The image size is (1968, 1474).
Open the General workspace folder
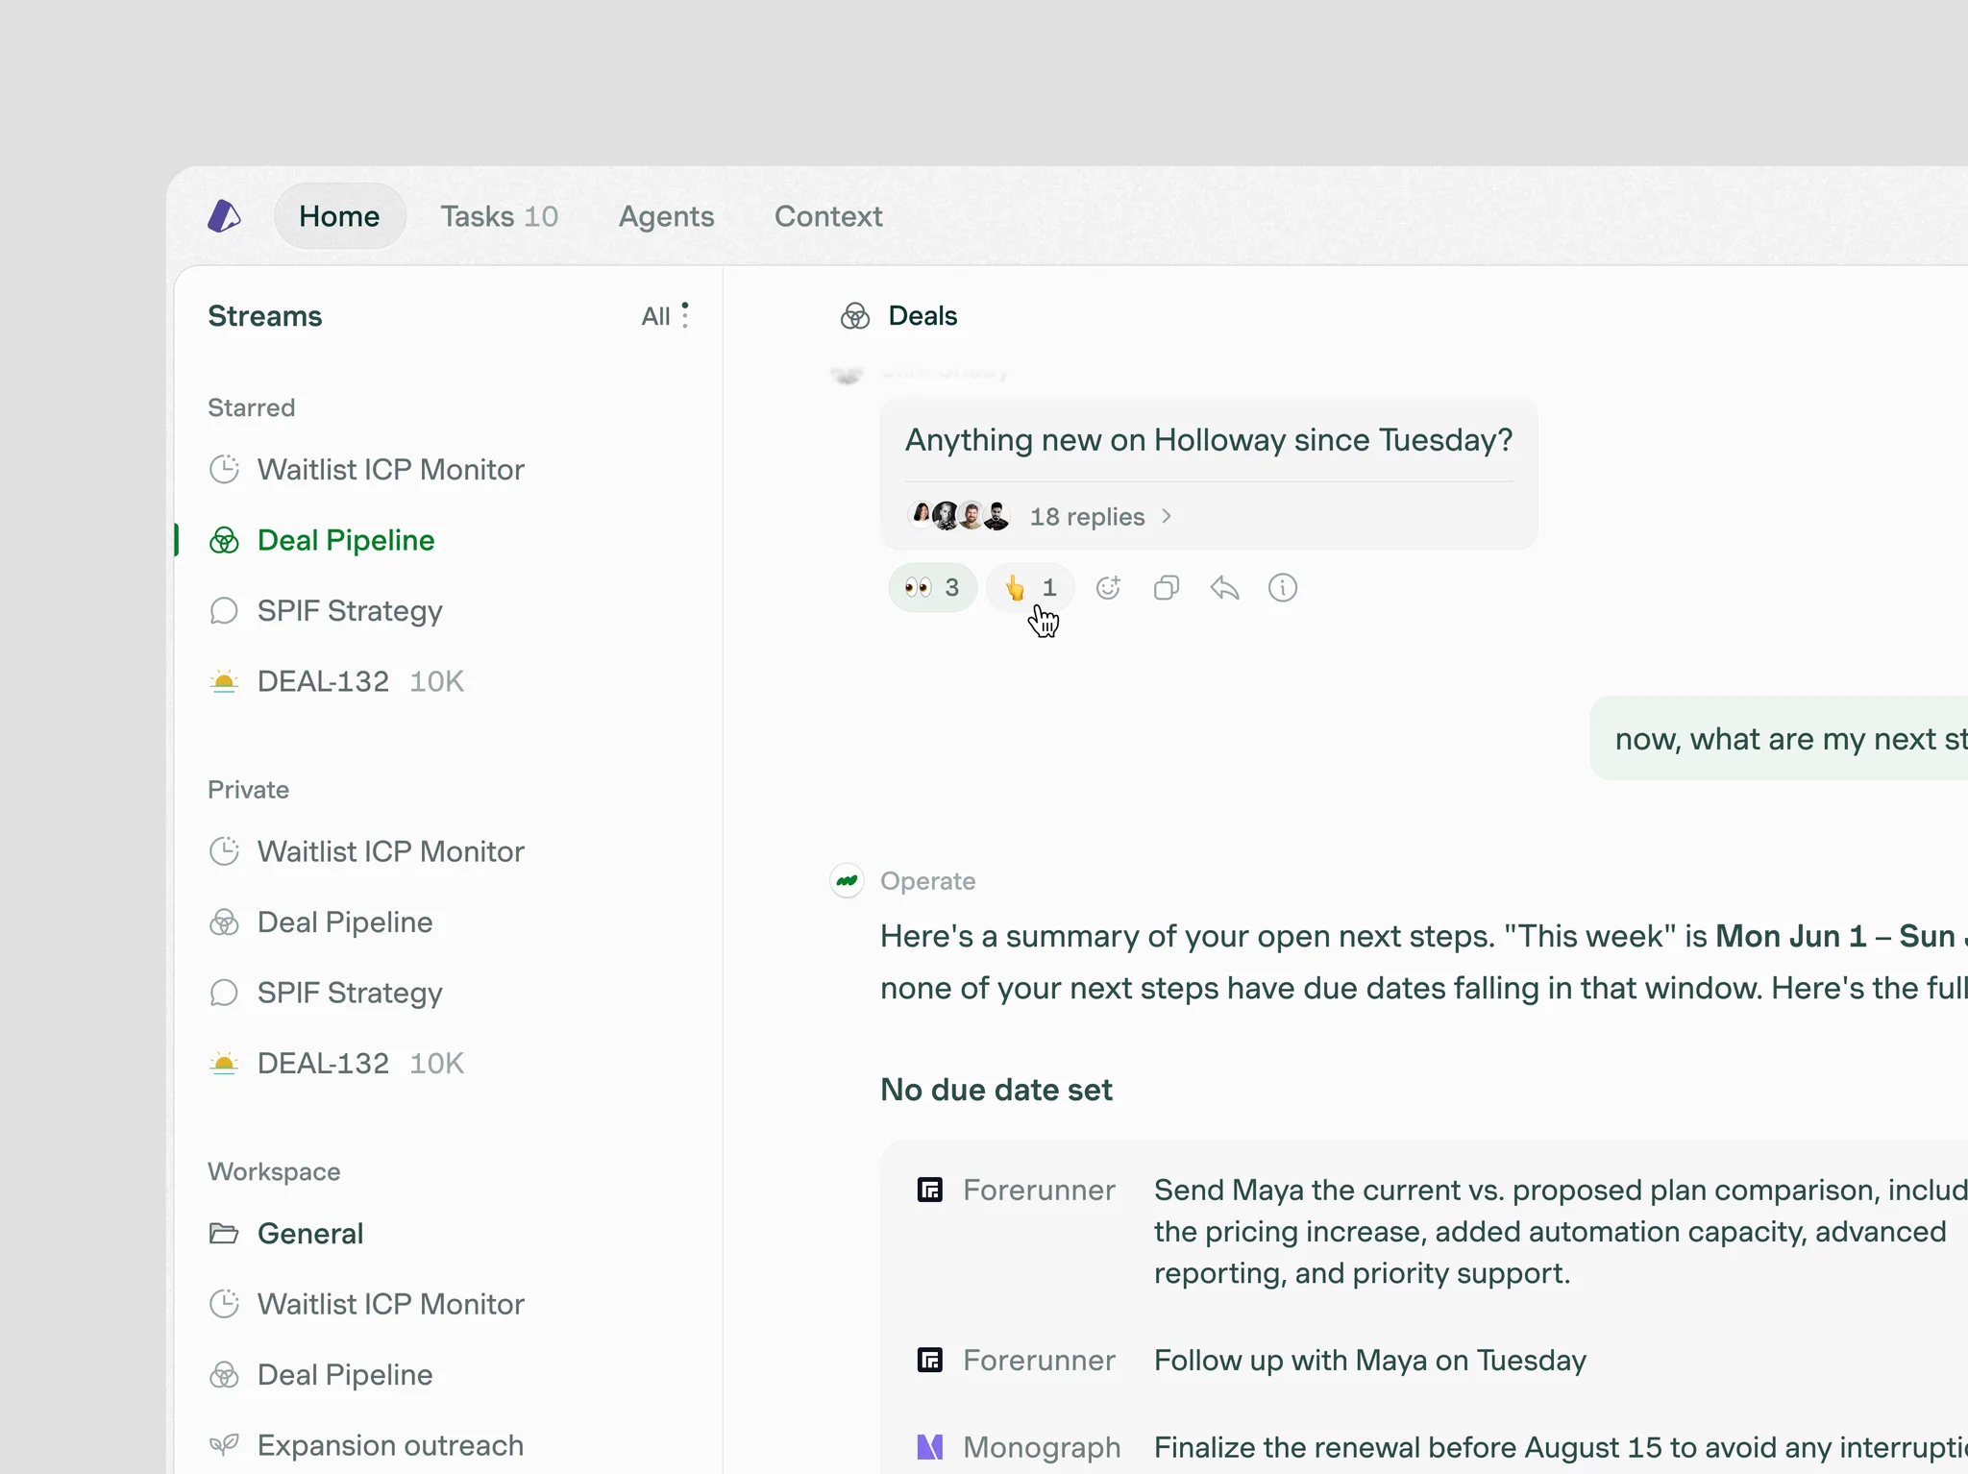click(x=286, y=1234)
